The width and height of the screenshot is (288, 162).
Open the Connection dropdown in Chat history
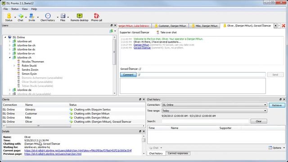click(214, 105)
